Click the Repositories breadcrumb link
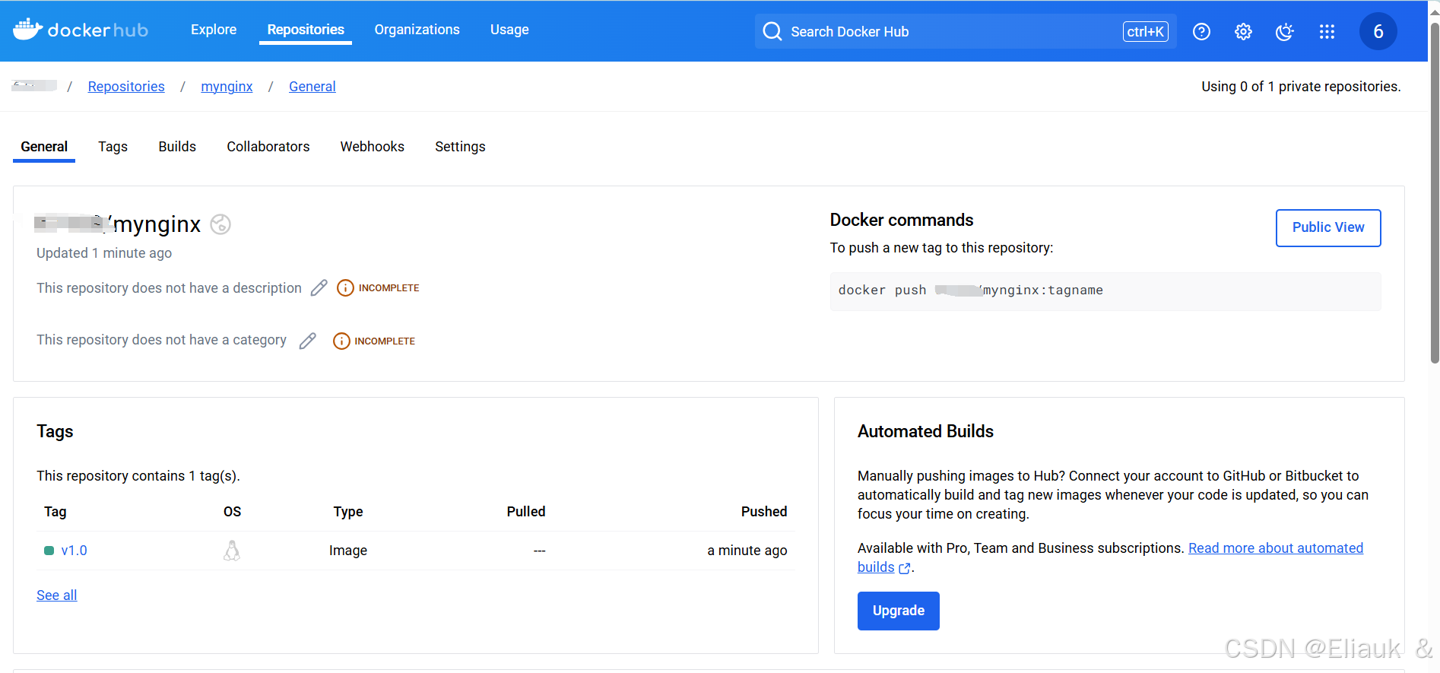 [126, 87]
